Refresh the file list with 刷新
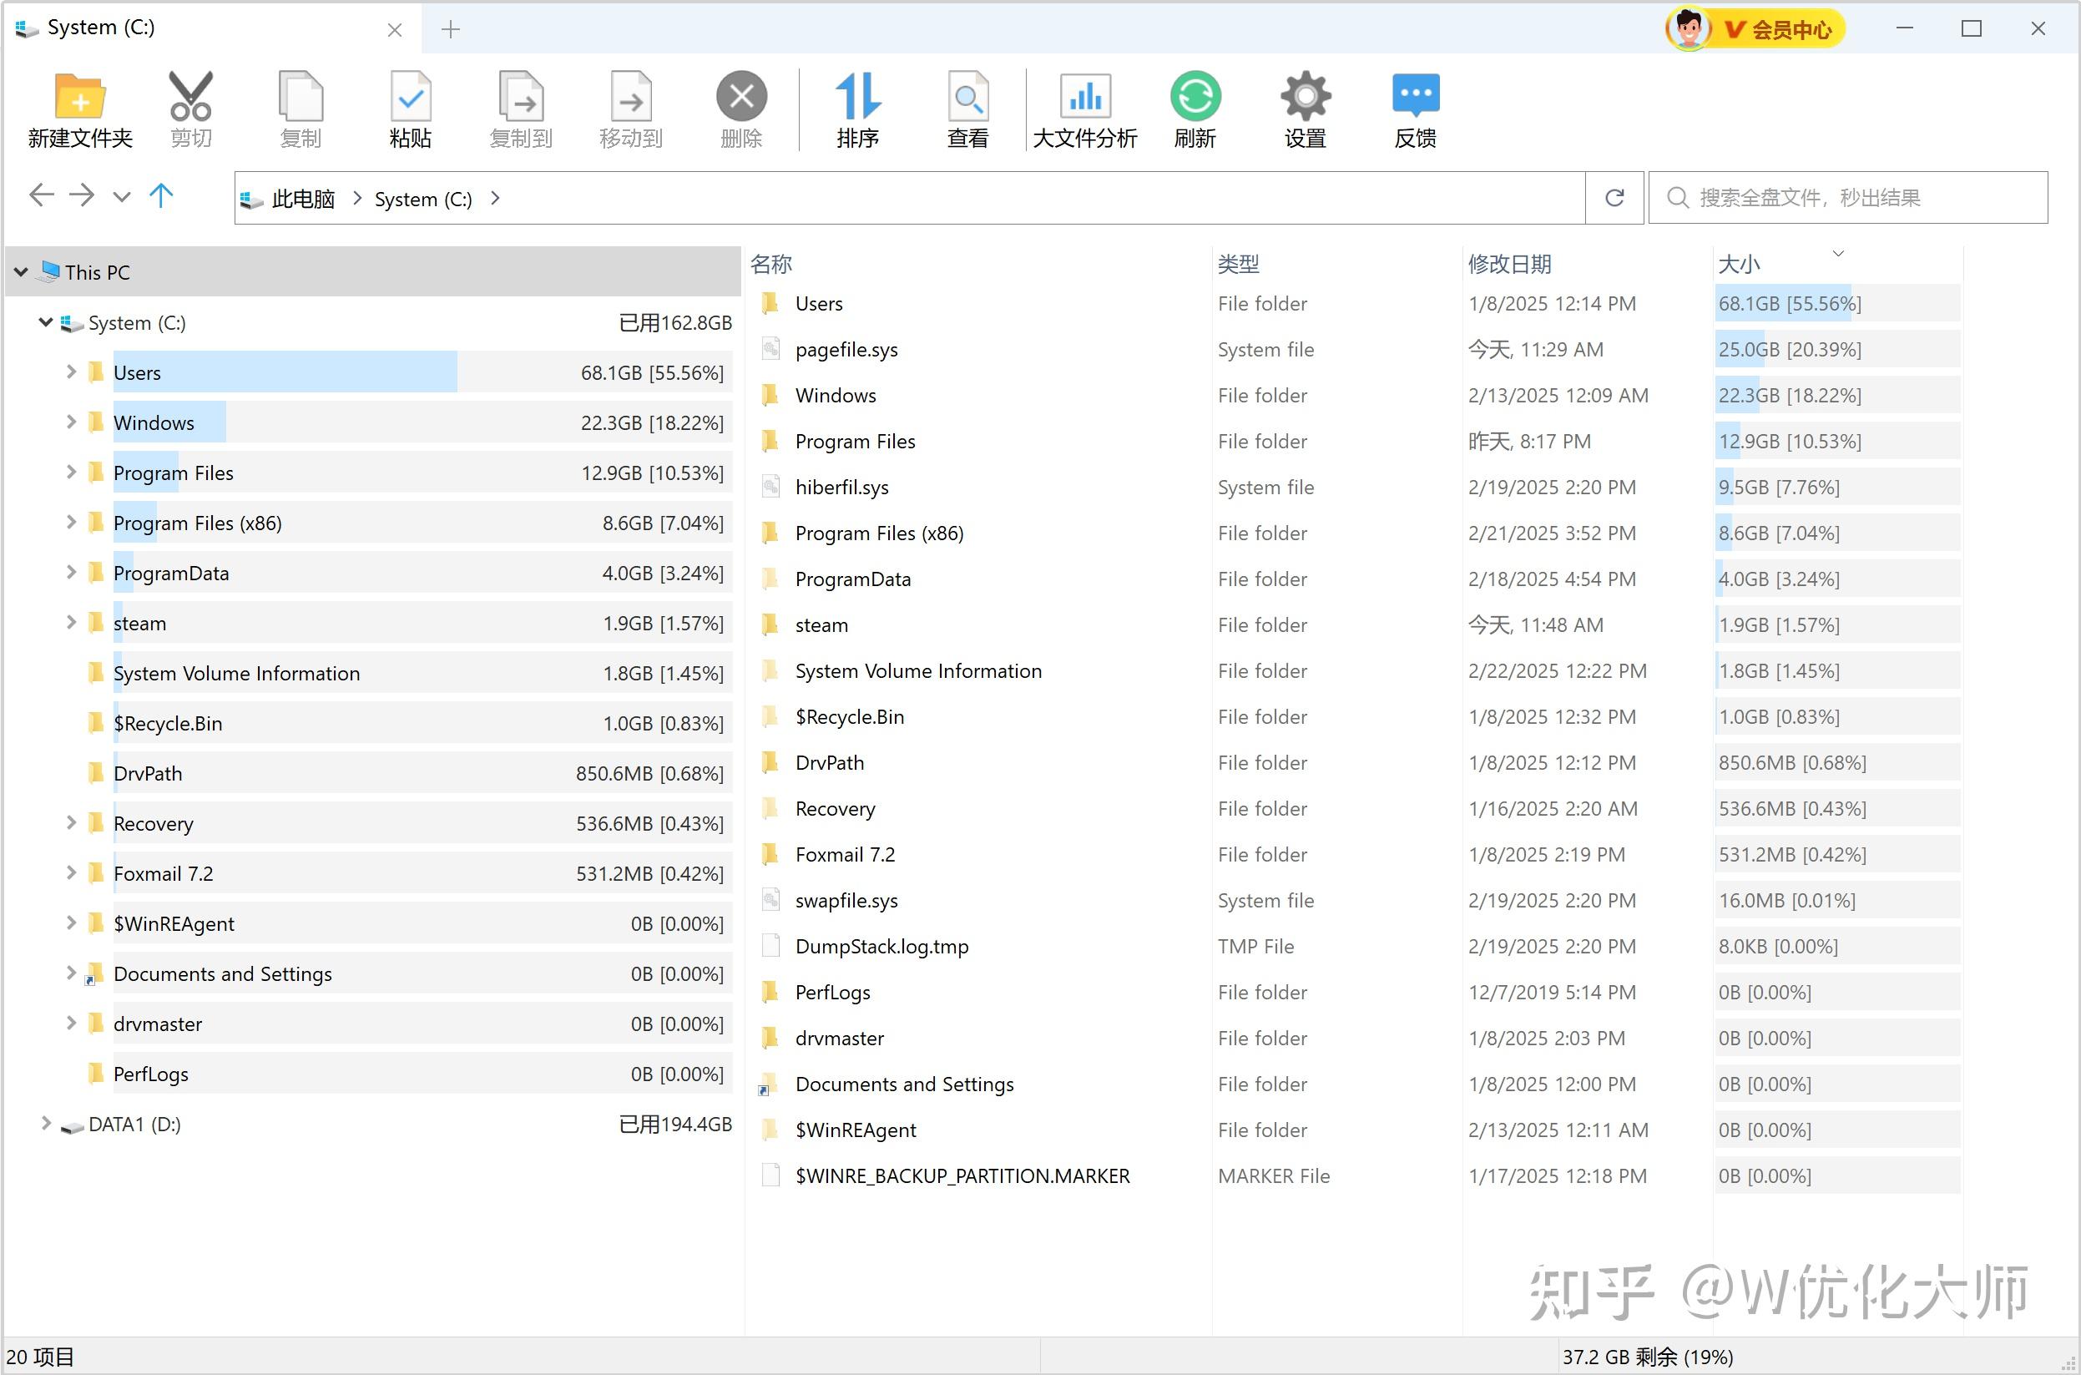2081x1375 pixels. [1194, 108]
